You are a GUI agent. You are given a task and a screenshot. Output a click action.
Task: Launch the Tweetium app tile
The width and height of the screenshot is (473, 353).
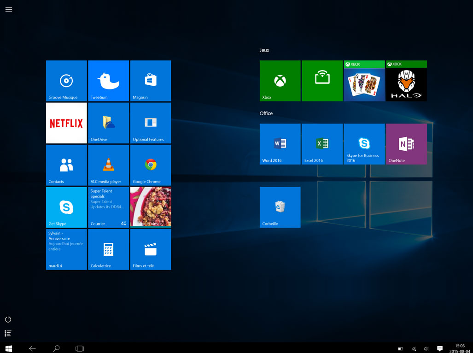point(109,81)
